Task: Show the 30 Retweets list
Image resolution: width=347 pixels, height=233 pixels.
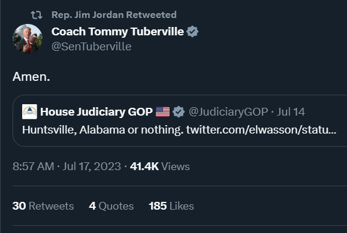Action: click(43, 206)
